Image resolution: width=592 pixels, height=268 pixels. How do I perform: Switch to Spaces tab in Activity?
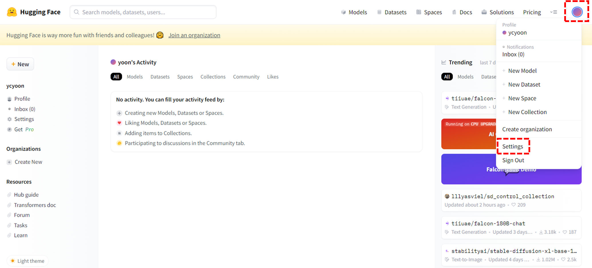click(x=185, y=77)
